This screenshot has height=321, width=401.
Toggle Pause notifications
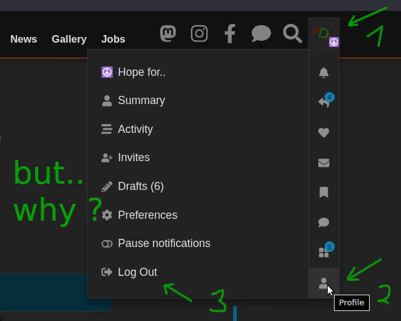coord(156,243)
